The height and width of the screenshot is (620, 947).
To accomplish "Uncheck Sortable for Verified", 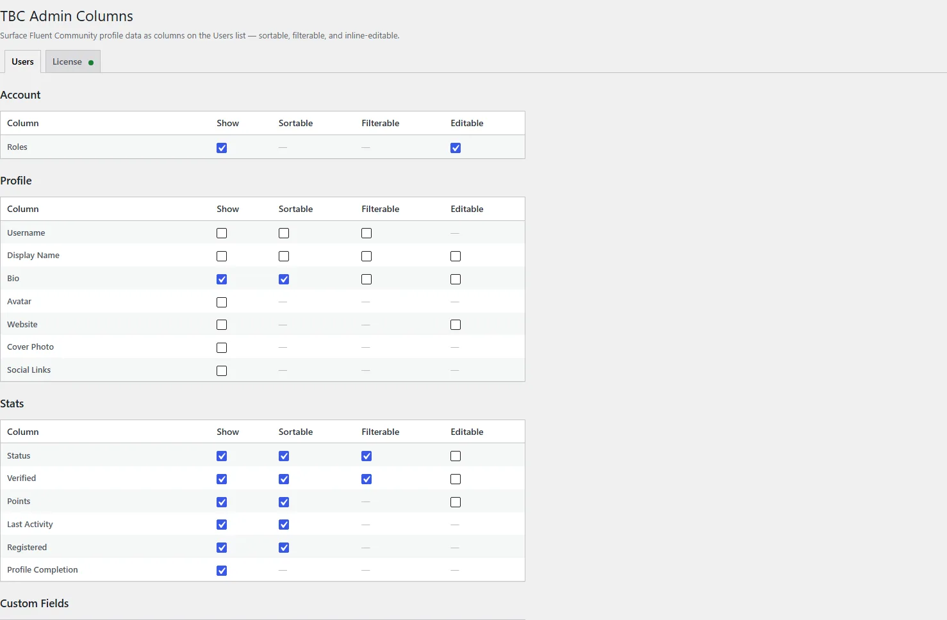I will [x=284, y=479].
